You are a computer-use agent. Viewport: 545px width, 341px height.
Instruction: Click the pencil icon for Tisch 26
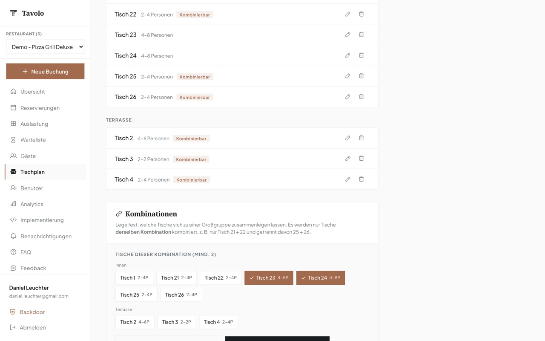(348, 97)
